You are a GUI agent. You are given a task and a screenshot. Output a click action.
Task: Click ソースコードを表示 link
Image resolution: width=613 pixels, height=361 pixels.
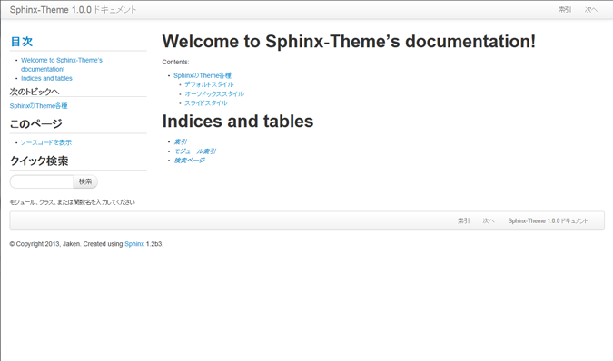click(45, 142)
